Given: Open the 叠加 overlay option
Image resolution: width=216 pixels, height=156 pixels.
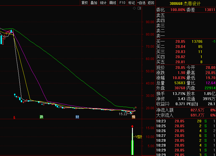Looking at the screenshot, I should 94,3.
